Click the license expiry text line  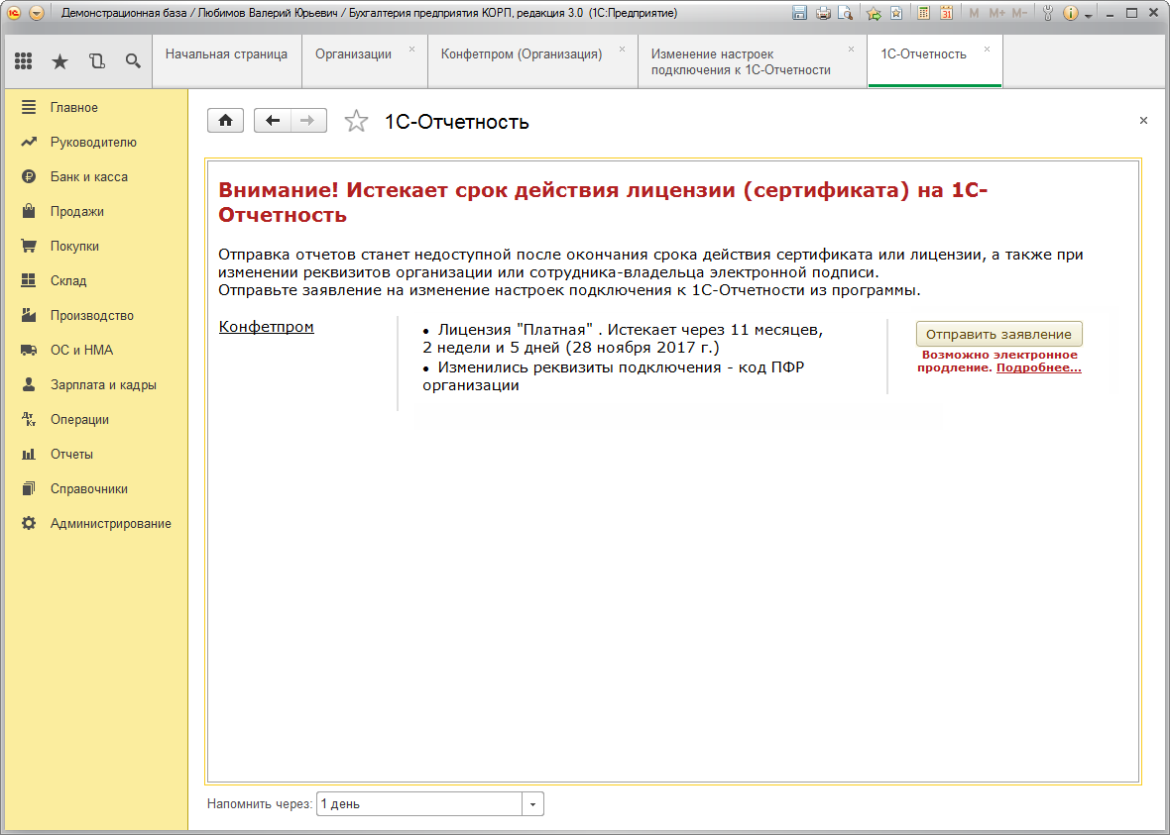tap(623, 339)
